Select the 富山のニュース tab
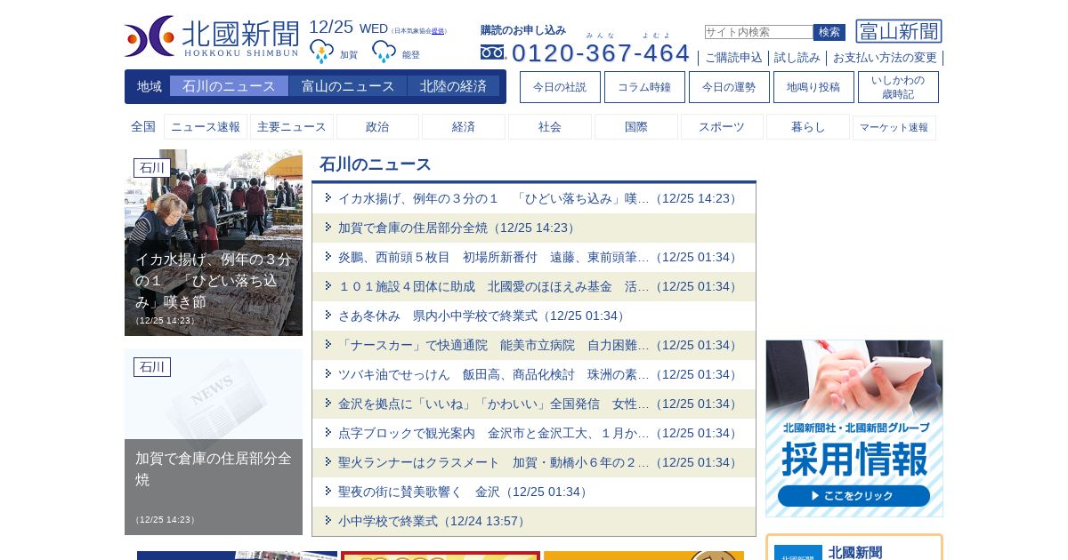The image size is (1068, 560). click(348, 86)
